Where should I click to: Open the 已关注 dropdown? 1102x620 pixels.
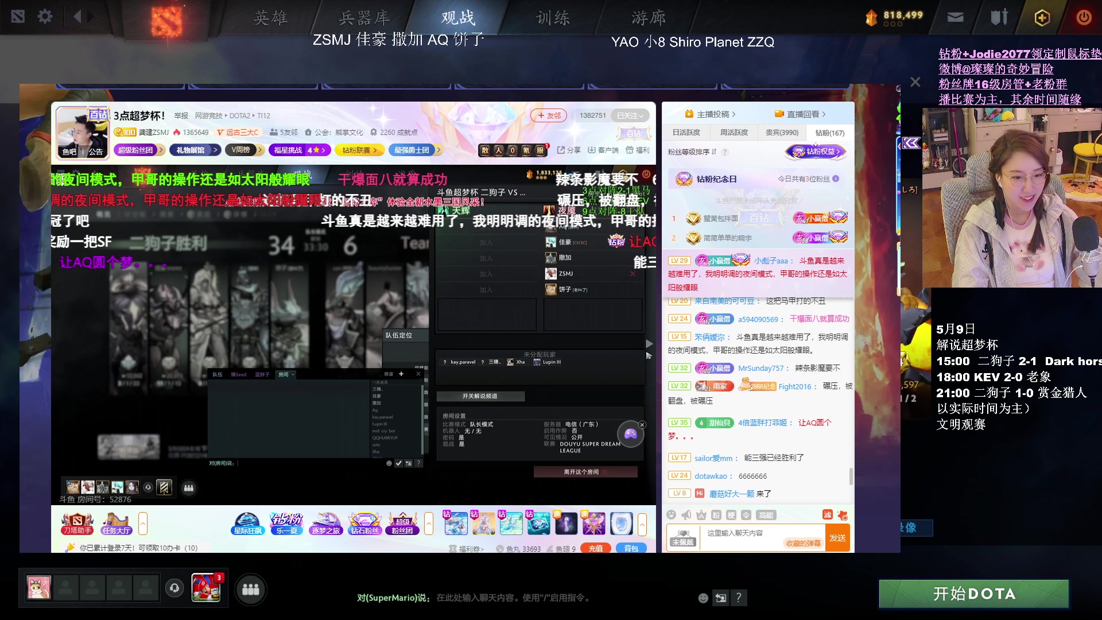click(x=630, y=115)
